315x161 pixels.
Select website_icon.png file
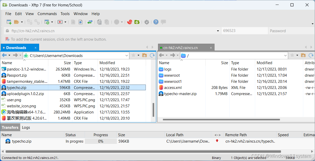coord(73,106)
